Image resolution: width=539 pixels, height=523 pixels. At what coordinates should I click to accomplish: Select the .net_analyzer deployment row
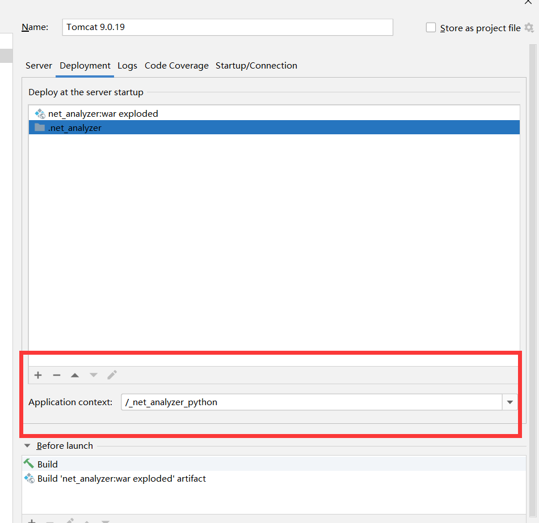[274, 127]
